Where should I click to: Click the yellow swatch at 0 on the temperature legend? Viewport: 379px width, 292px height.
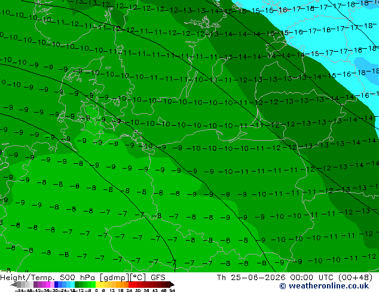click(x=97, y=284)
